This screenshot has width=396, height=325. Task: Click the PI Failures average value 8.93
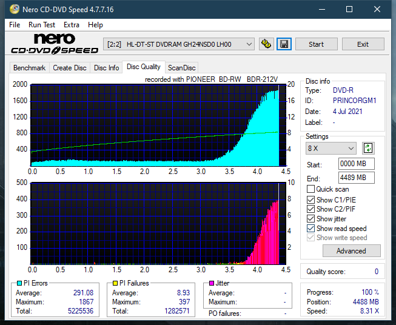183,293
